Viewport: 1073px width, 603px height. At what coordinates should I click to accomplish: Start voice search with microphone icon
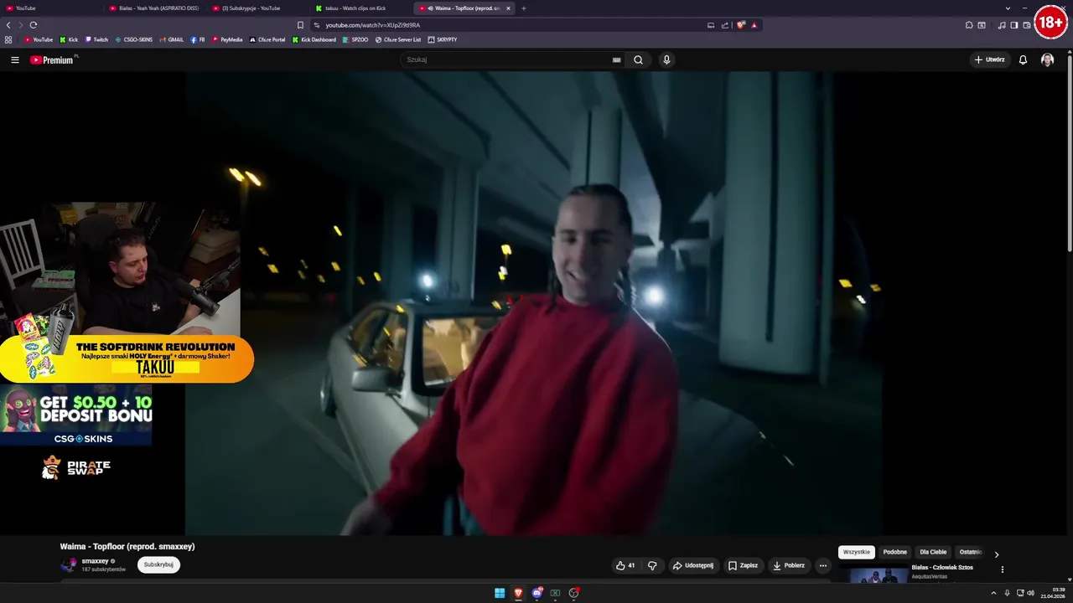coord(666,59)
